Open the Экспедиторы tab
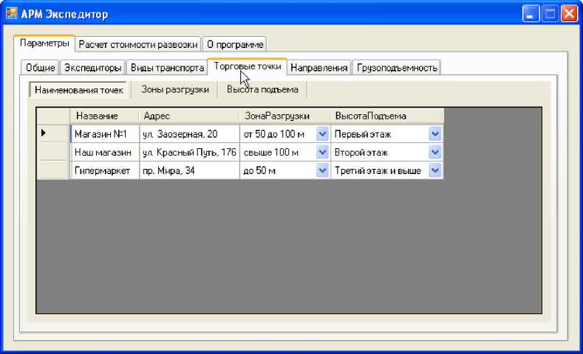Viewport: 583px width, 354px height. 92,68
